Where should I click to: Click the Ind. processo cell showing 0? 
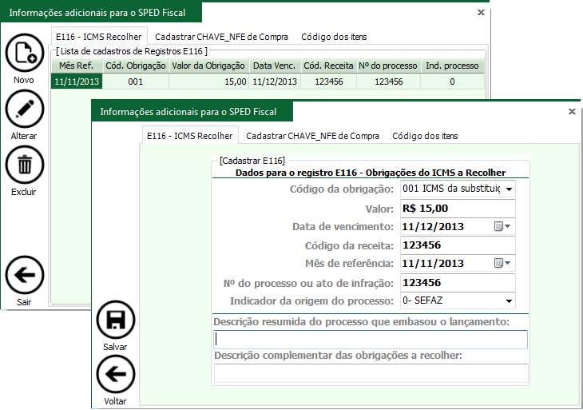pyautogui.click(x=452, y=82)
